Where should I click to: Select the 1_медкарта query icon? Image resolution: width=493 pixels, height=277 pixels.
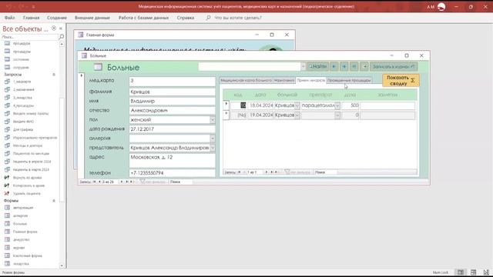tap(7, 82)
